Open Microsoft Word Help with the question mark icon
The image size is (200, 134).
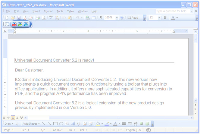tap(122, 18)
